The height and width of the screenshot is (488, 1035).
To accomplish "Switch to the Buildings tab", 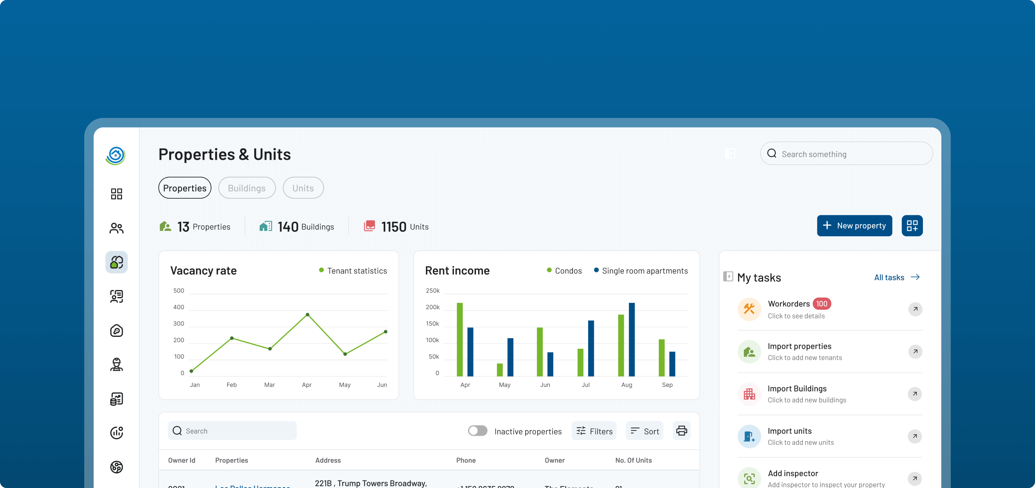I will click(x=247, y=188).
